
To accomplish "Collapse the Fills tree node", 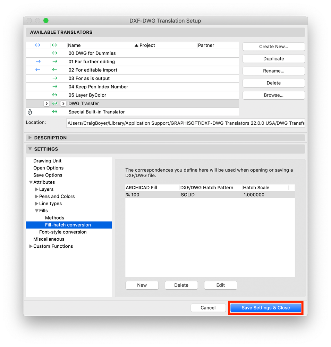I will click(x=37, y=211).
